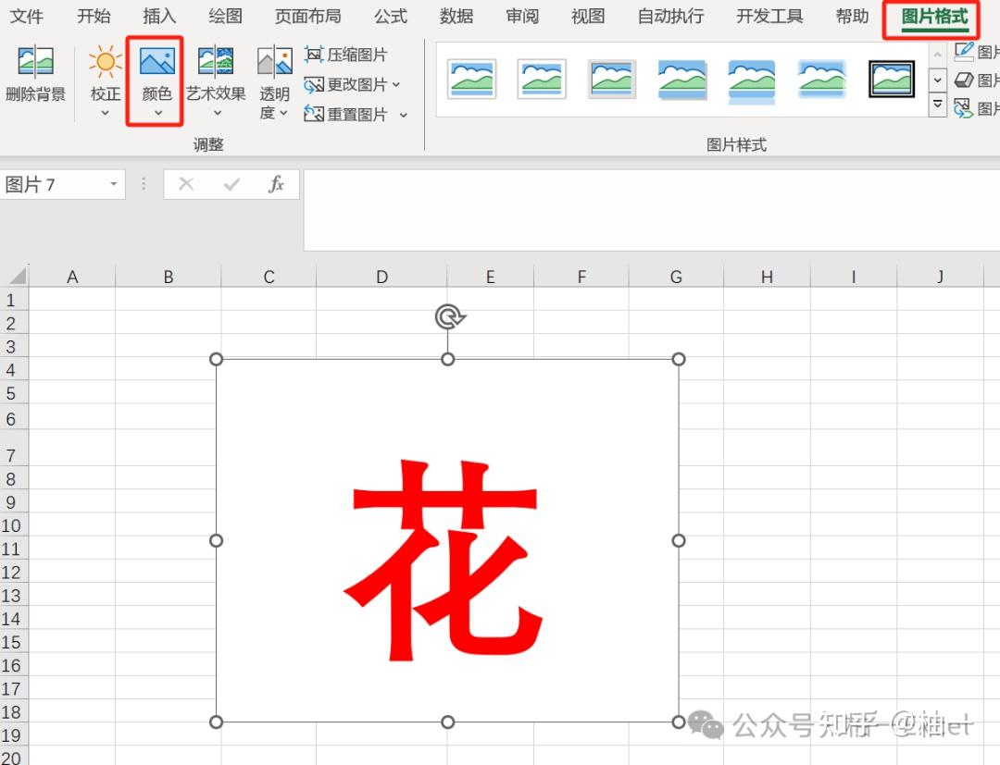The width and height of the screenshot is (1000, 765).
Task: Click picture styles gallery next row arrow
Action: coord(937,80)
